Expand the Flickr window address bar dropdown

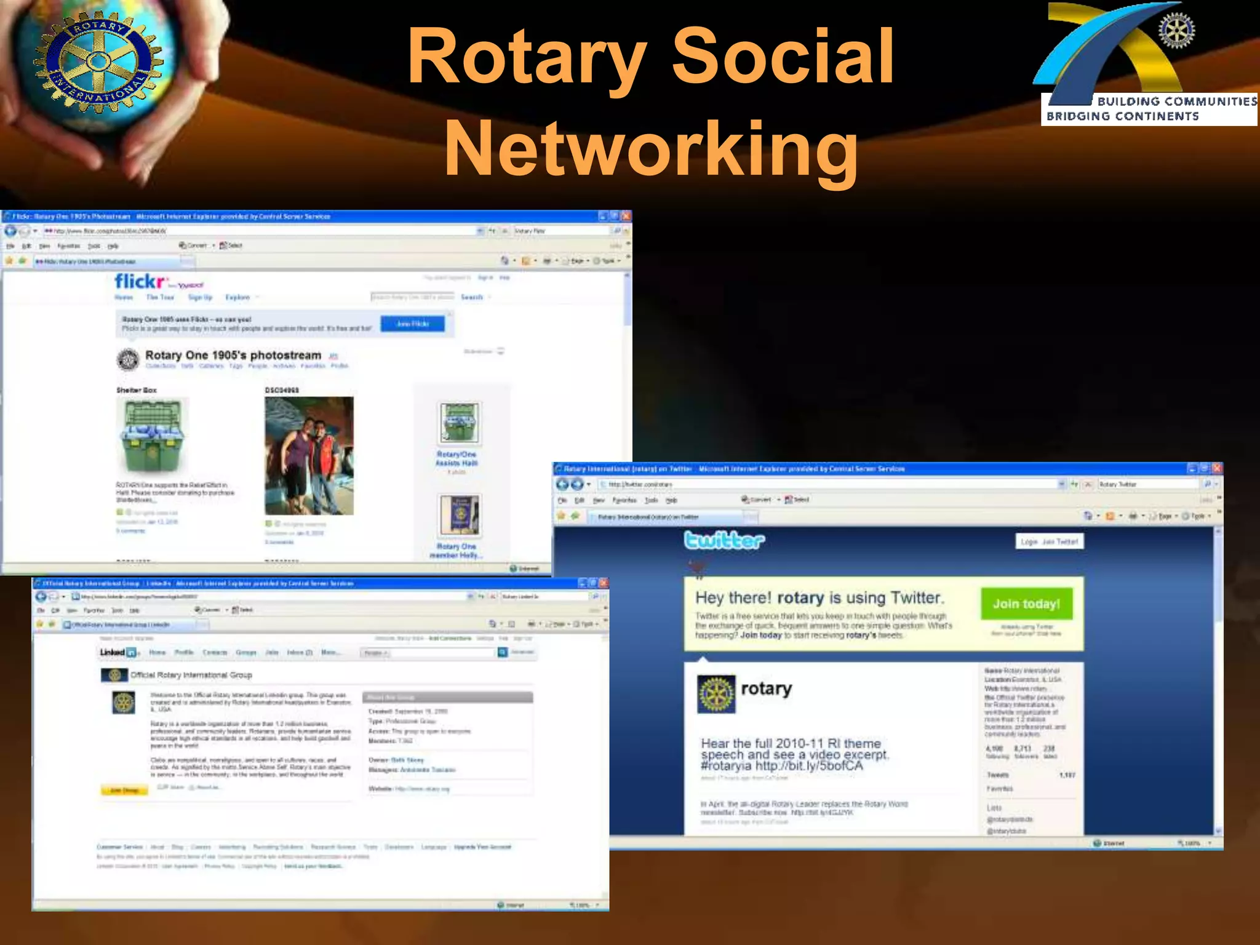pyautogui.click(x=480, y=231)
